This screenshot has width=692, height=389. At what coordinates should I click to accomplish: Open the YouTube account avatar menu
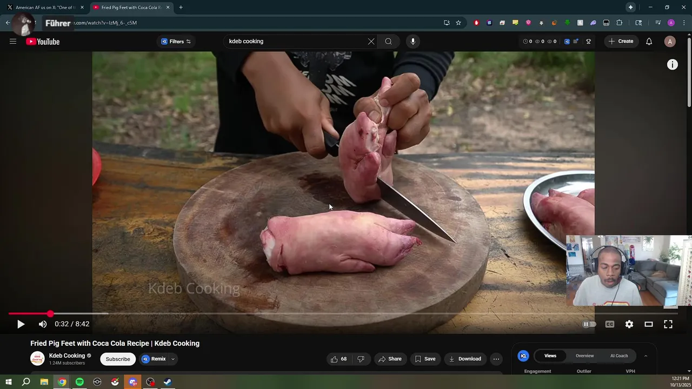click(670, 42)
